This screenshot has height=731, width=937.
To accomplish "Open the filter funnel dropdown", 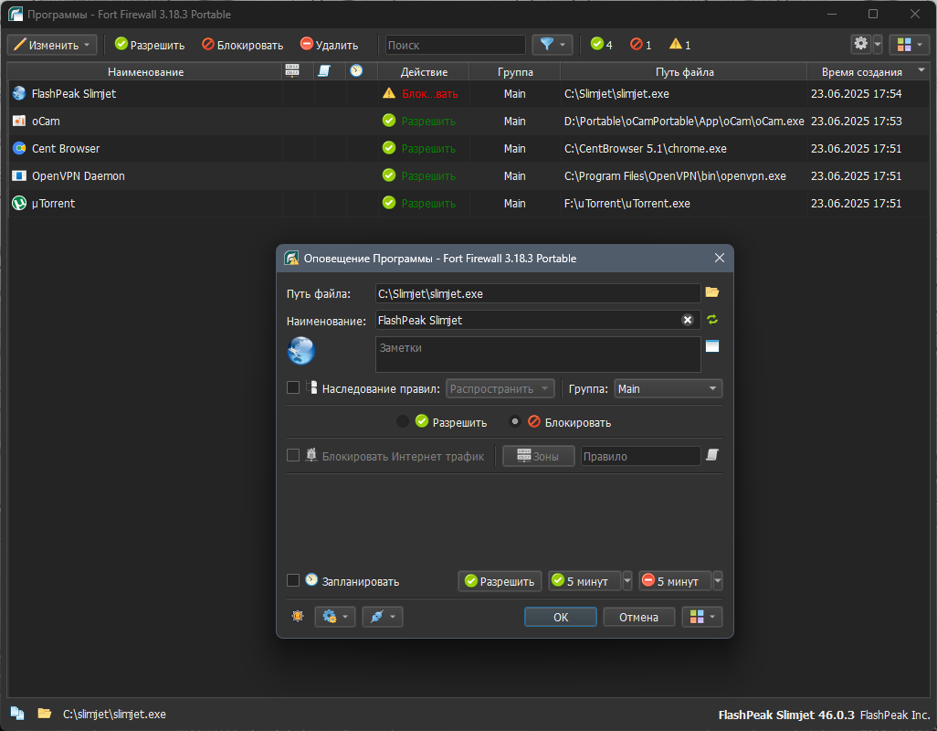I will pos(553,45).
